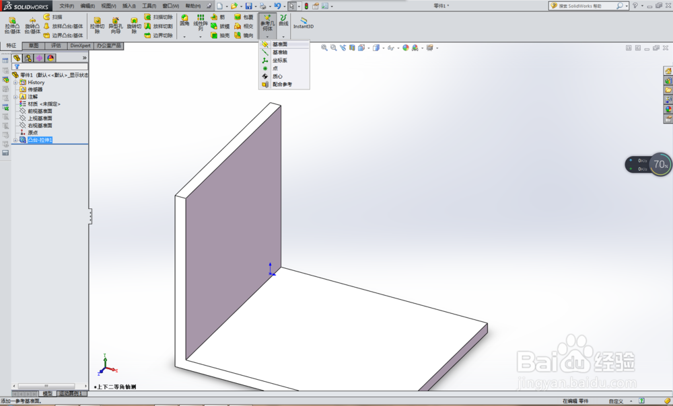Image resolution: width=673 pixels, height=406 pixels.
Task: Open the 线性阵列 pattern dropdown arrow
Action: [x=201, y=37]
